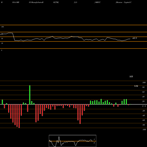Click the 40 label on MR axis
This screenshot has width=147, height=147.
tap(143, 97)
